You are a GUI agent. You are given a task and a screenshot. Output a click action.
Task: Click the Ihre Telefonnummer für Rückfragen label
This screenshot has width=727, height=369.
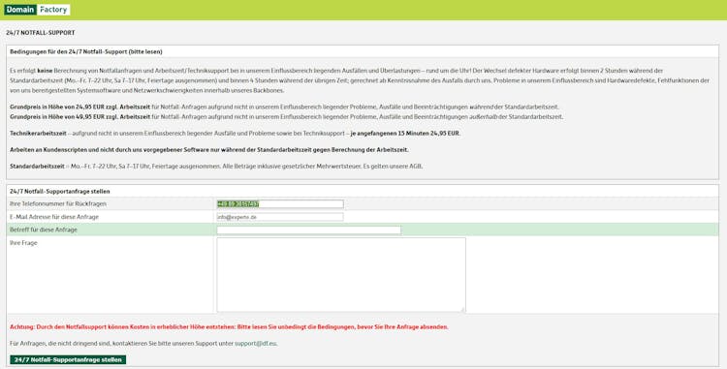click(58, 203)
